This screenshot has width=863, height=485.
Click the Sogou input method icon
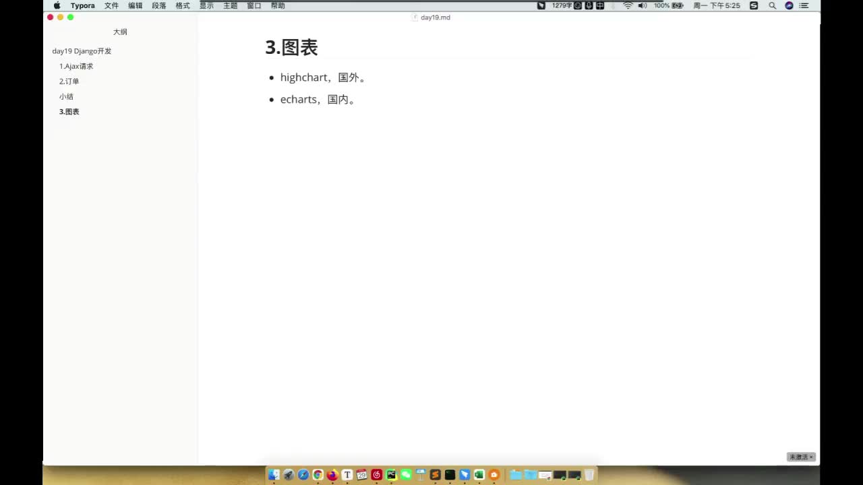click(x=754, y=5)
